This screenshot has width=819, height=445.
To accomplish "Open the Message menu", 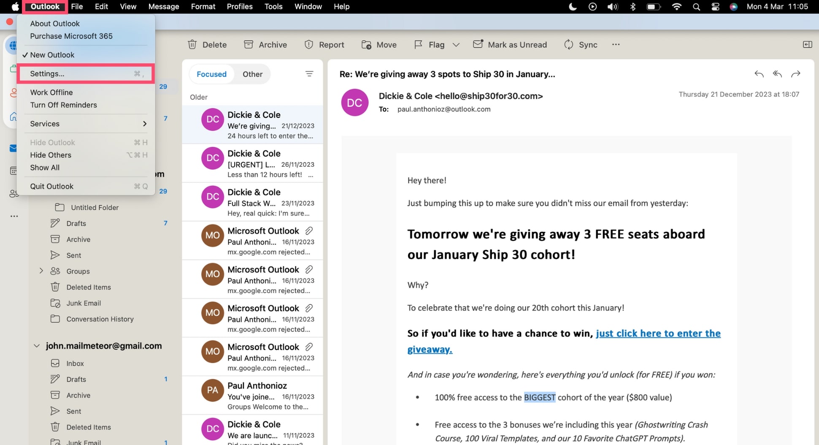I will (x=164, y=7).
